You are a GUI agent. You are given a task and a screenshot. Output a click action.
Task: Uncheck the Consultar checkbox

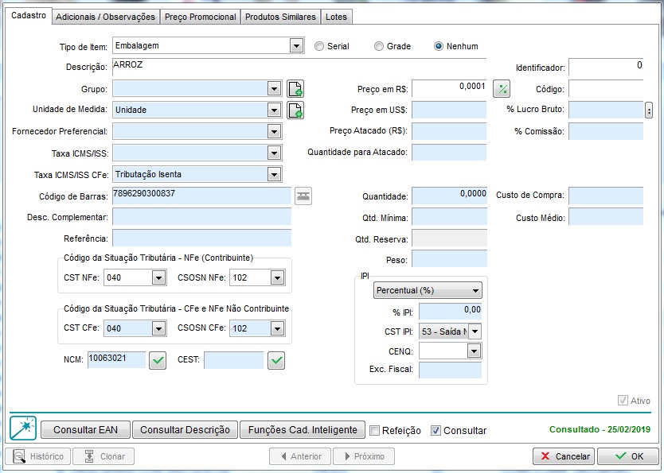(436, 430)
